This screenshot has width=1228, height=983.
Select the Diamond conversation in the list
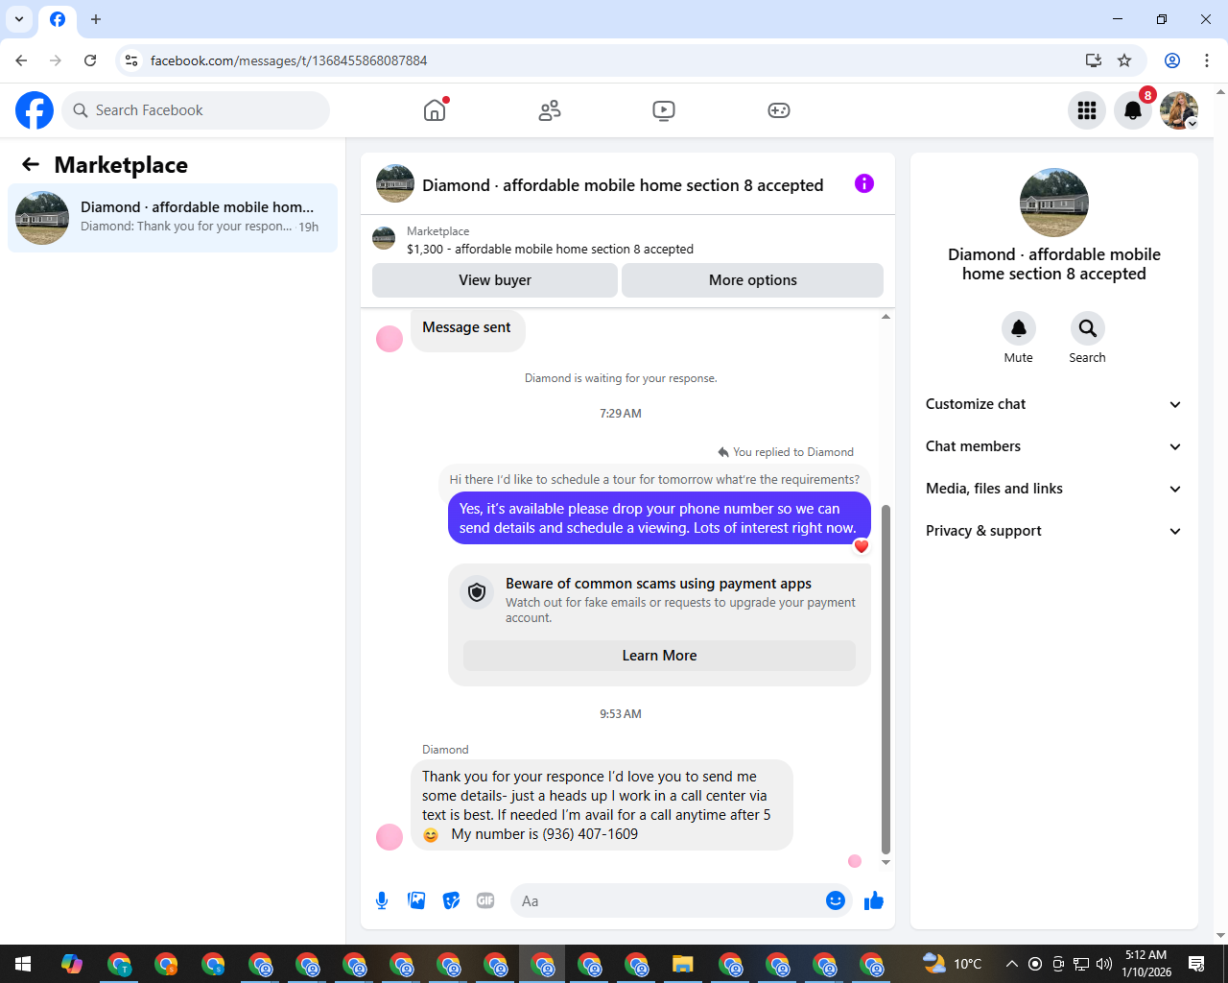[173, 218]
